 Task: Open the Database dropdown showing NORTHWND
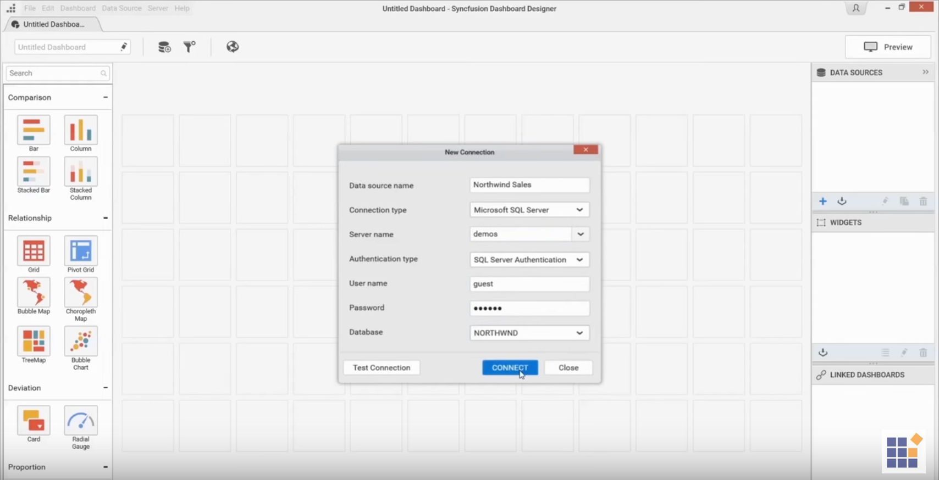(x=529, y=333)
